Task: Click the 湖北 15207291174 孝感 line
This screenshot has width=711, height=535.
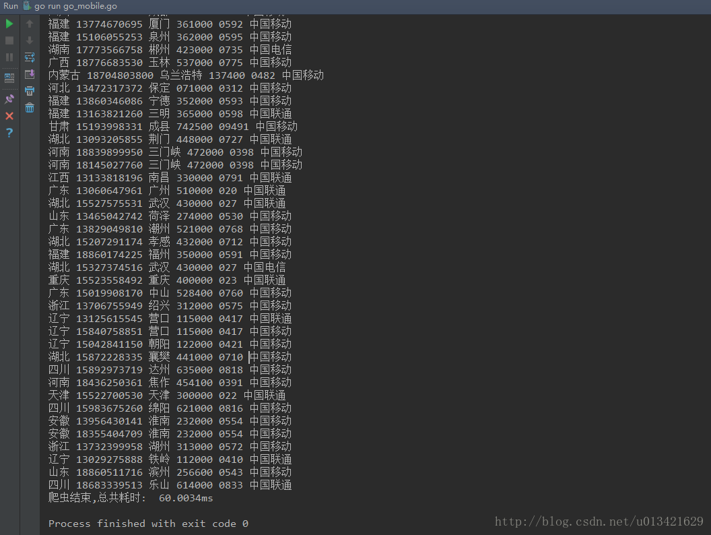Action: (170, 242)
